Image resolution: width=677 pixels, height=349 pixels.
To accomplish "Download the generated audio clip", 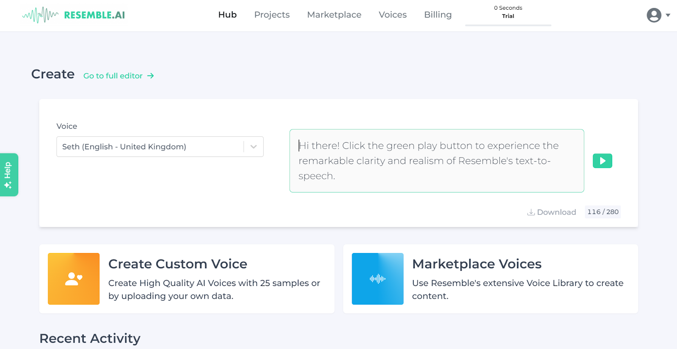I will pos(551,212).
